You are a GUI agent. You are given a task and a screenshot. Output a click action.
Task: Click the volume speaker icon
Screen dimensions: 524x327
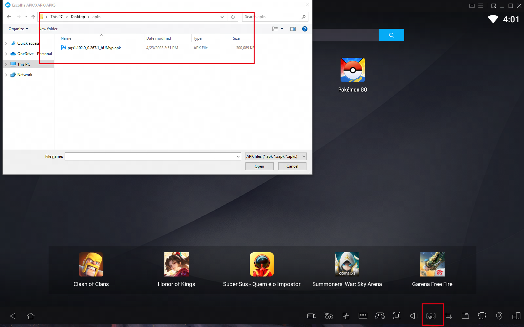point(414,316)
